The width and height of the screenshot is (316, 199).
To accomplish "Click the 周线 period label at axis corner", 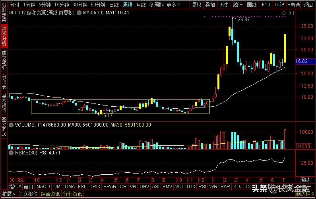I will tap(305, 180).
